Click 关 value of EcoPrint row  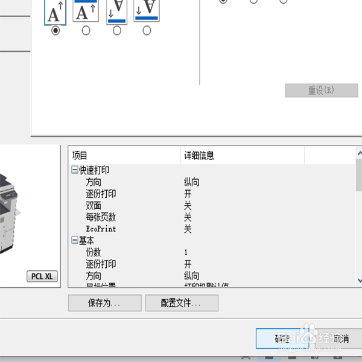point(188,229)
